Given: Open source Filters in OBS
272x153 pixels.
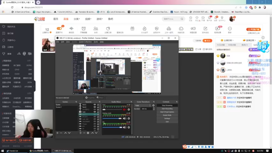Looking at the screenshot, I should [x=100, y=98].
